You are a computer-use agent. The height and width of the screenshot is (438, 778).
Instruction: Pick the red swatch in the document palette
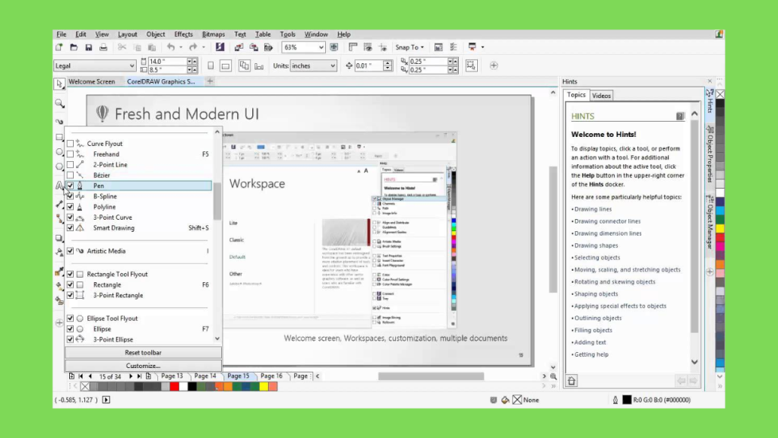point(174,386)
